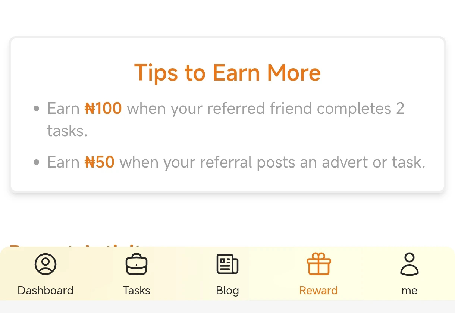Click the word 'Earn' before ₦50
Viewport: 455px width, 313px height.
(63, 162)
